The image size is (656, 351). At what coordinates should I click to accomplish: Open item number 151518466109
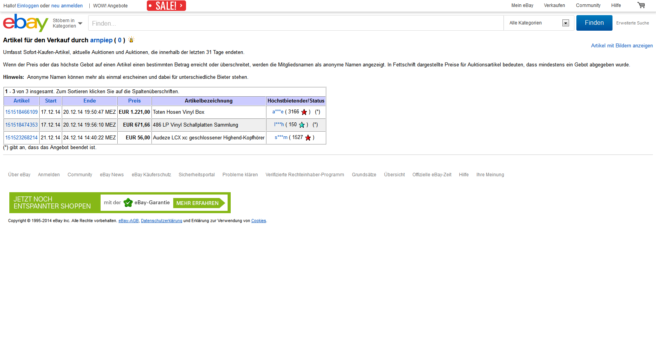[x=21, y=112]
